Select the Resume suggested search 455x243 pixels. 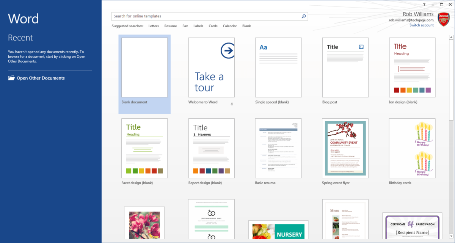[171, 26]
